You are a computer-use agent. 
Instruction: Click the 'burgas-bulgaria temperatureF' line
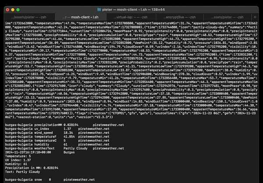point(57,137)
